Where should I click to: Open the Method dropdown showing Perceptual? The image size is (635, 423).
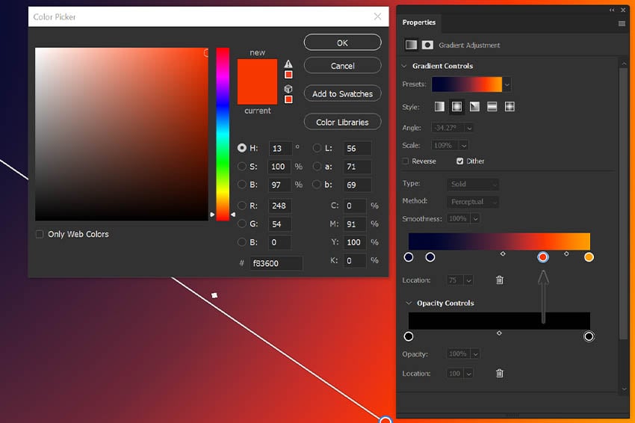pyautogui.click(x=473, y=202)
